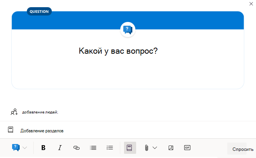Click the Bold formatting button
This screenshot has height=158, width=256.
(43, 148)
